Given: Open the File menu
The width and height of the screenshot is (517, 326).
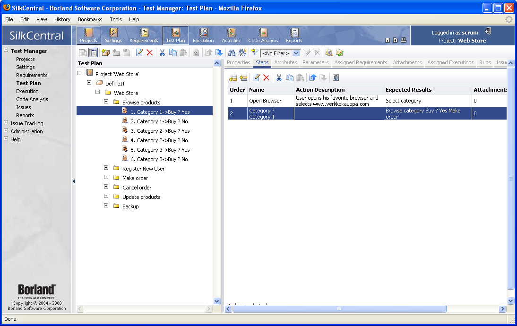Looking at the screenshot, I should point(9,19).
